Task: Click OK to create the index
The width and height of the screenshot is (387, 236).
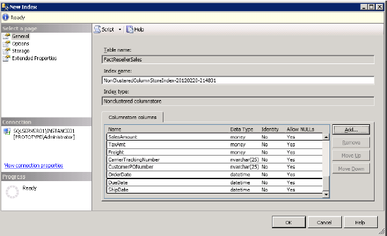Action: [289, 222]
